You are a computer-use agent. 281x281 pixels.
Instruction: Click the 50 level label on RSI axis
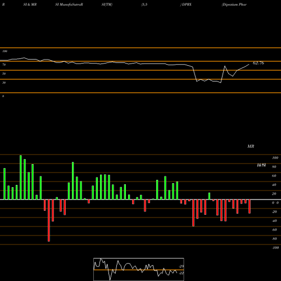4,74
